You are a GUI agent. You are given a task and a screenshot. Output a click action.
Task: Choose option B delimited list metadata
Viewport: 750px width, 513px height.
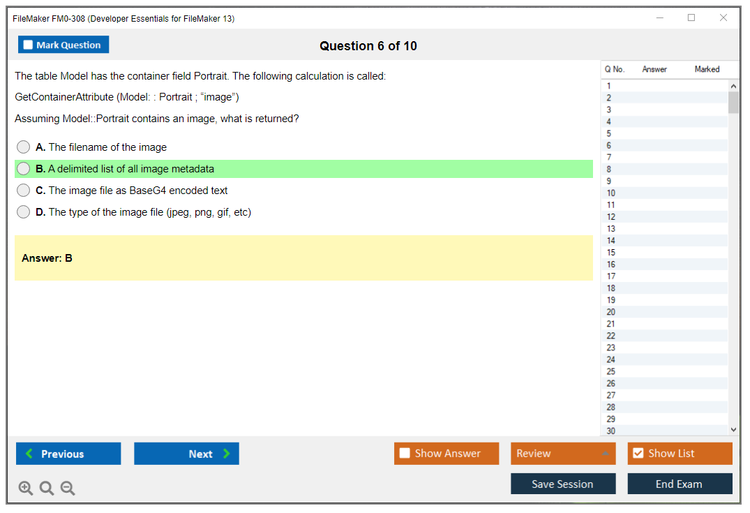(x=24, y=169)
